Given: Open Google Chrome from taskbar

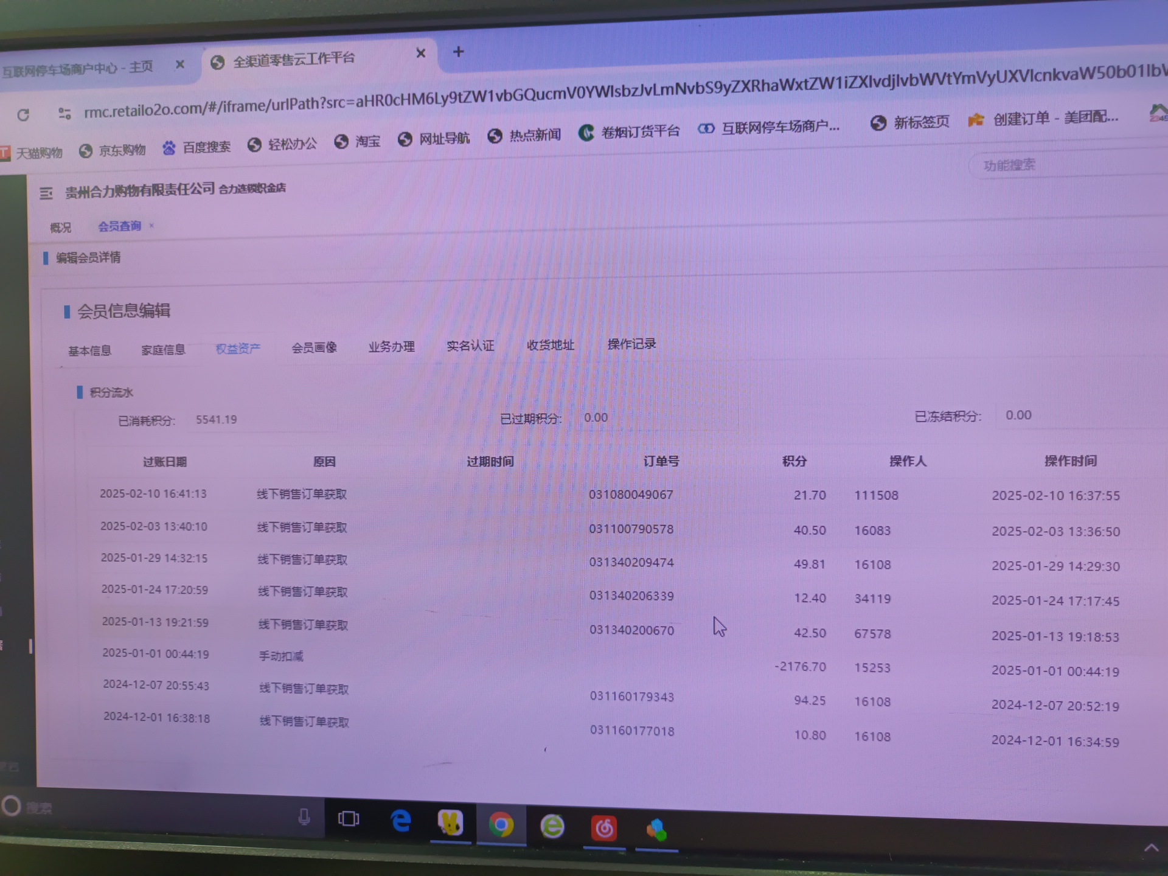Looking at the screenshot, I should [x=501, y=825].
